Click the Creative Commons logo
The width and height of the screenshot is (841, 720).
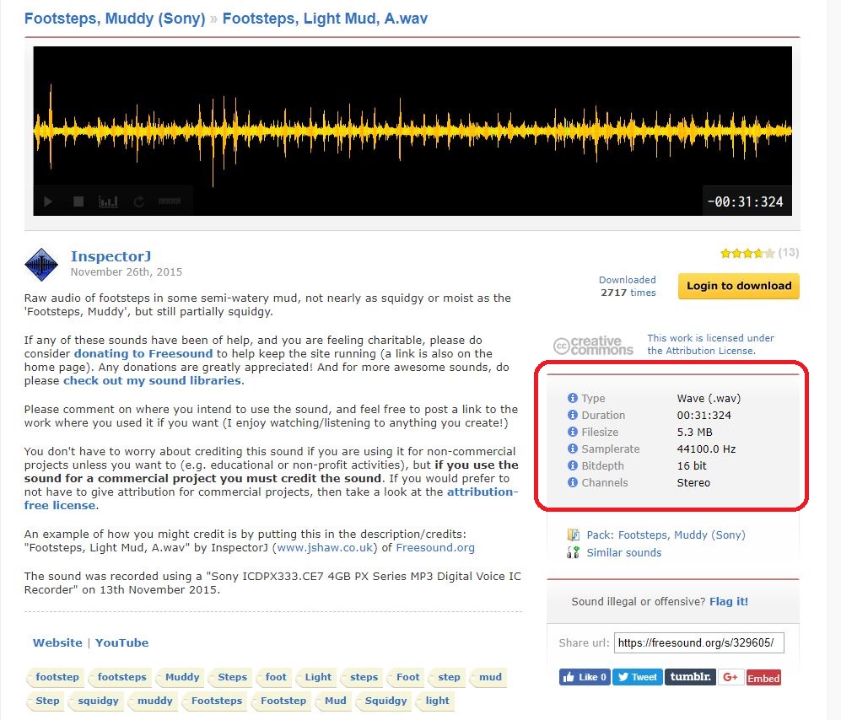point(593,345)
